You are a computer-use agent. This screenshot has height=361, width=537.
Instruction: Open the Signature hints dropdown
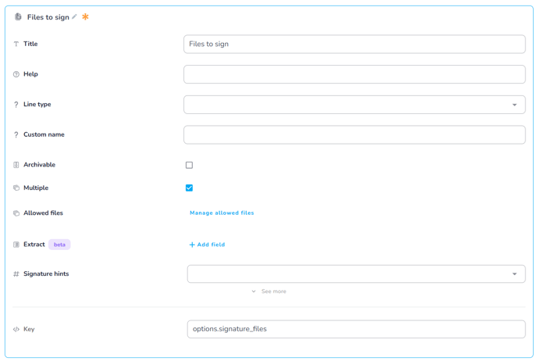point(356,274)
